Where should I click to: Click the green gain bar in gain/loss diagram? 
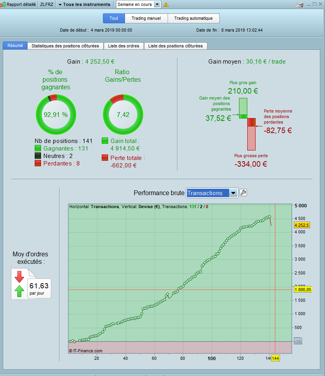[x=243, y=108]
